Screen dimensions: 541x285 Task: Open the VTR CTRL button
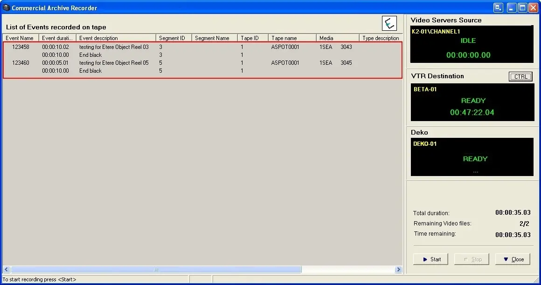coord(520,77)
